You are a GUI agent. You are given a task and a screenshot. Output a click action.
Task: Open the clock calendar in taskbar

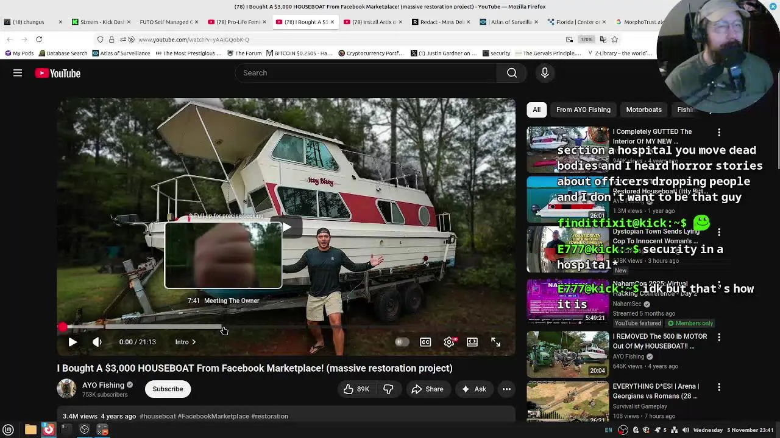[735, 430]
